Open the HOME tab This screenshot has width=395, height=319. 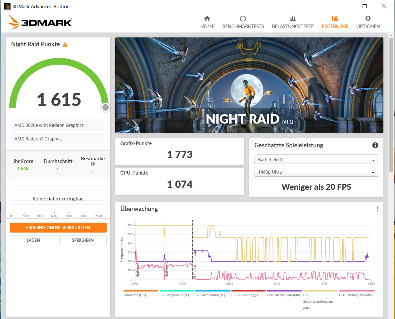tap(207, 22)
